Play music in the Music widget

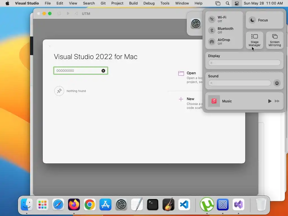click(x=270, y=101)
